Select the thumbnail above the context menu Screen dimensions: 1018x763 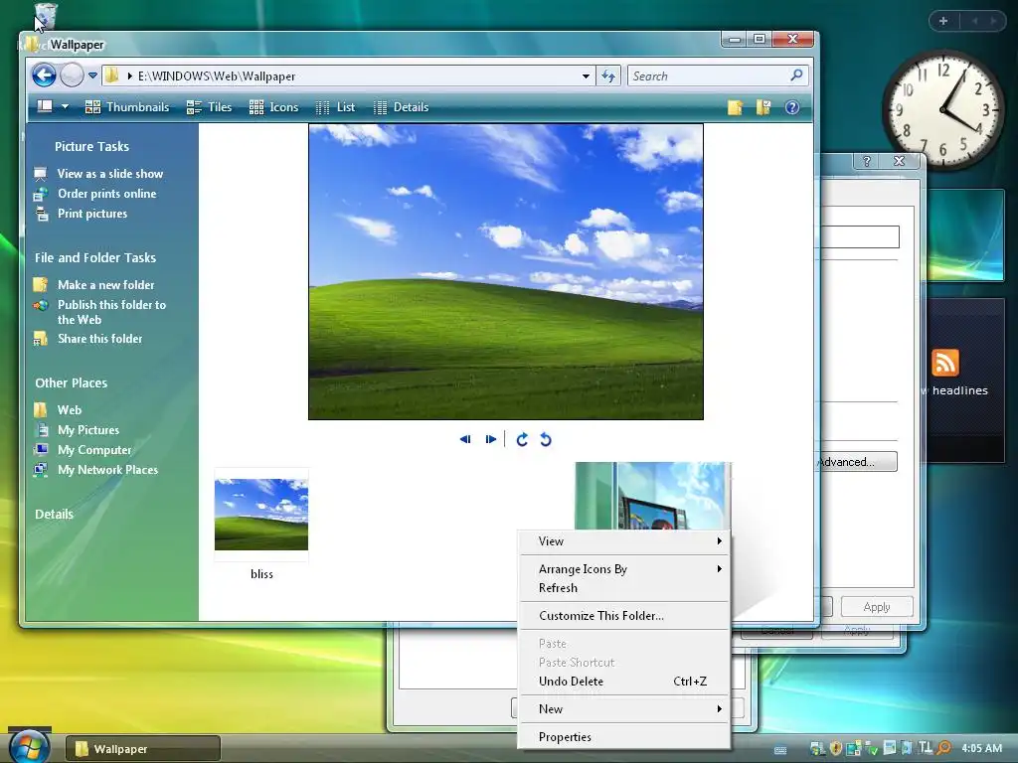[652, 496]
